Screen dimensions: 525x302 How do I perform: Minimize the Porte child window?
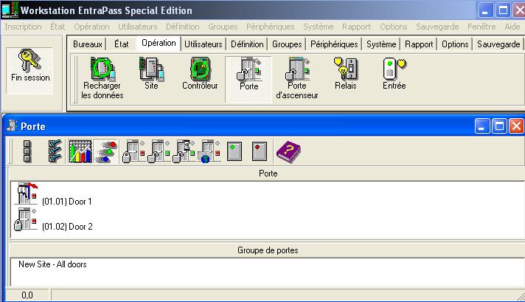tap(482, 126)
